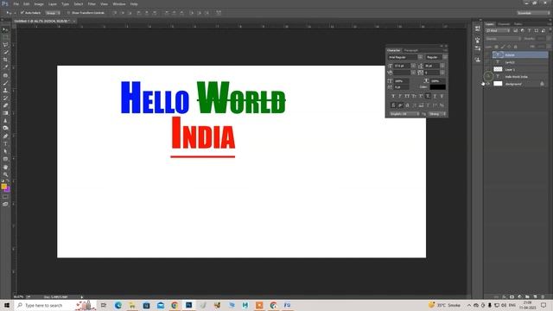Open the File menu
553x311 pixels.
coord(16,3)
